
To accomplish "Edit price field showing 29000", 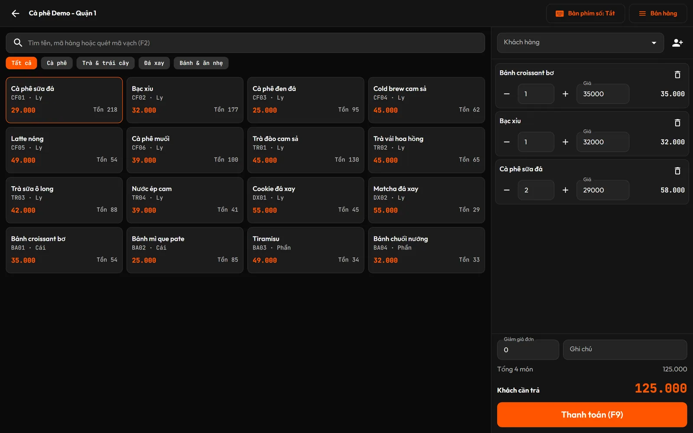I will (603, 190).
